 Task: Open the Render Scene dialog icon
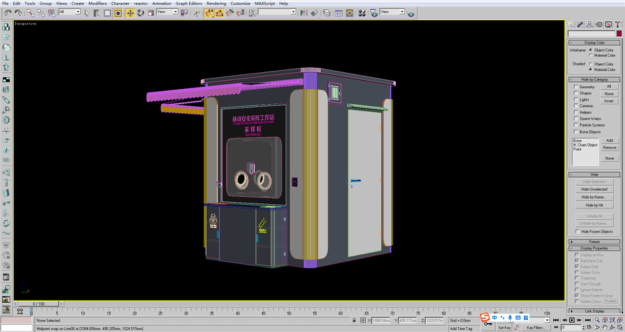374,13
